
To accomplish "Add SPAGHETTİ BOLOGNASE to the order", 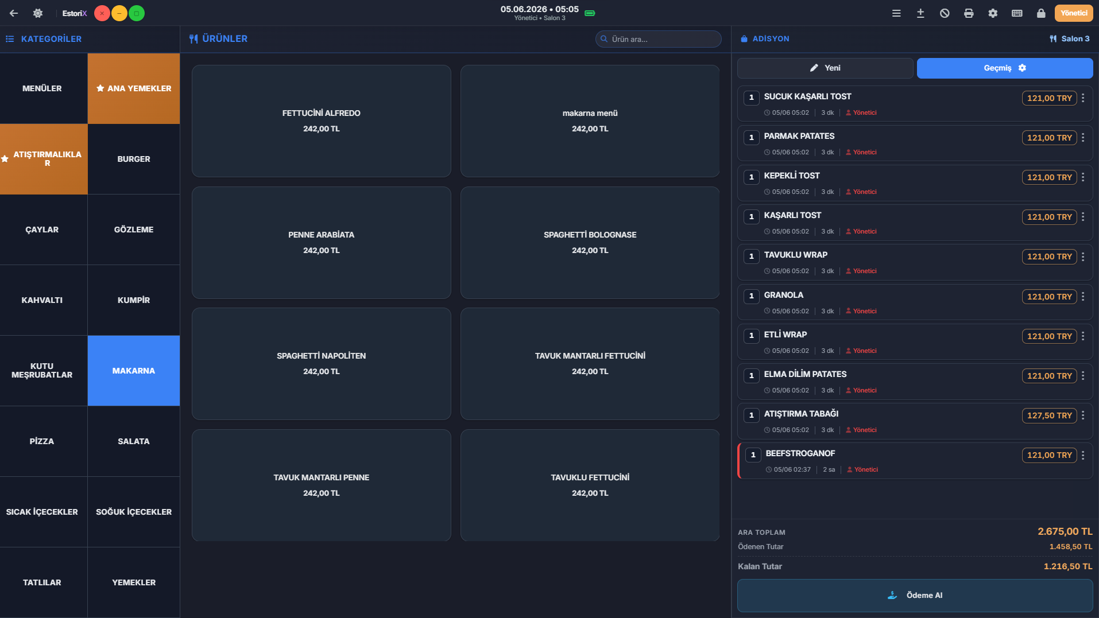I will [x=590, y=243].
